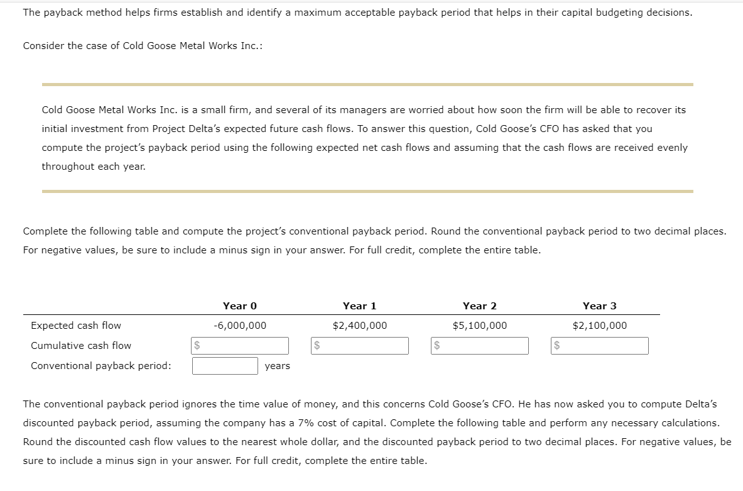Click the conventional payback period input field
Screen dimensions: 743x491
coord(224,365)
